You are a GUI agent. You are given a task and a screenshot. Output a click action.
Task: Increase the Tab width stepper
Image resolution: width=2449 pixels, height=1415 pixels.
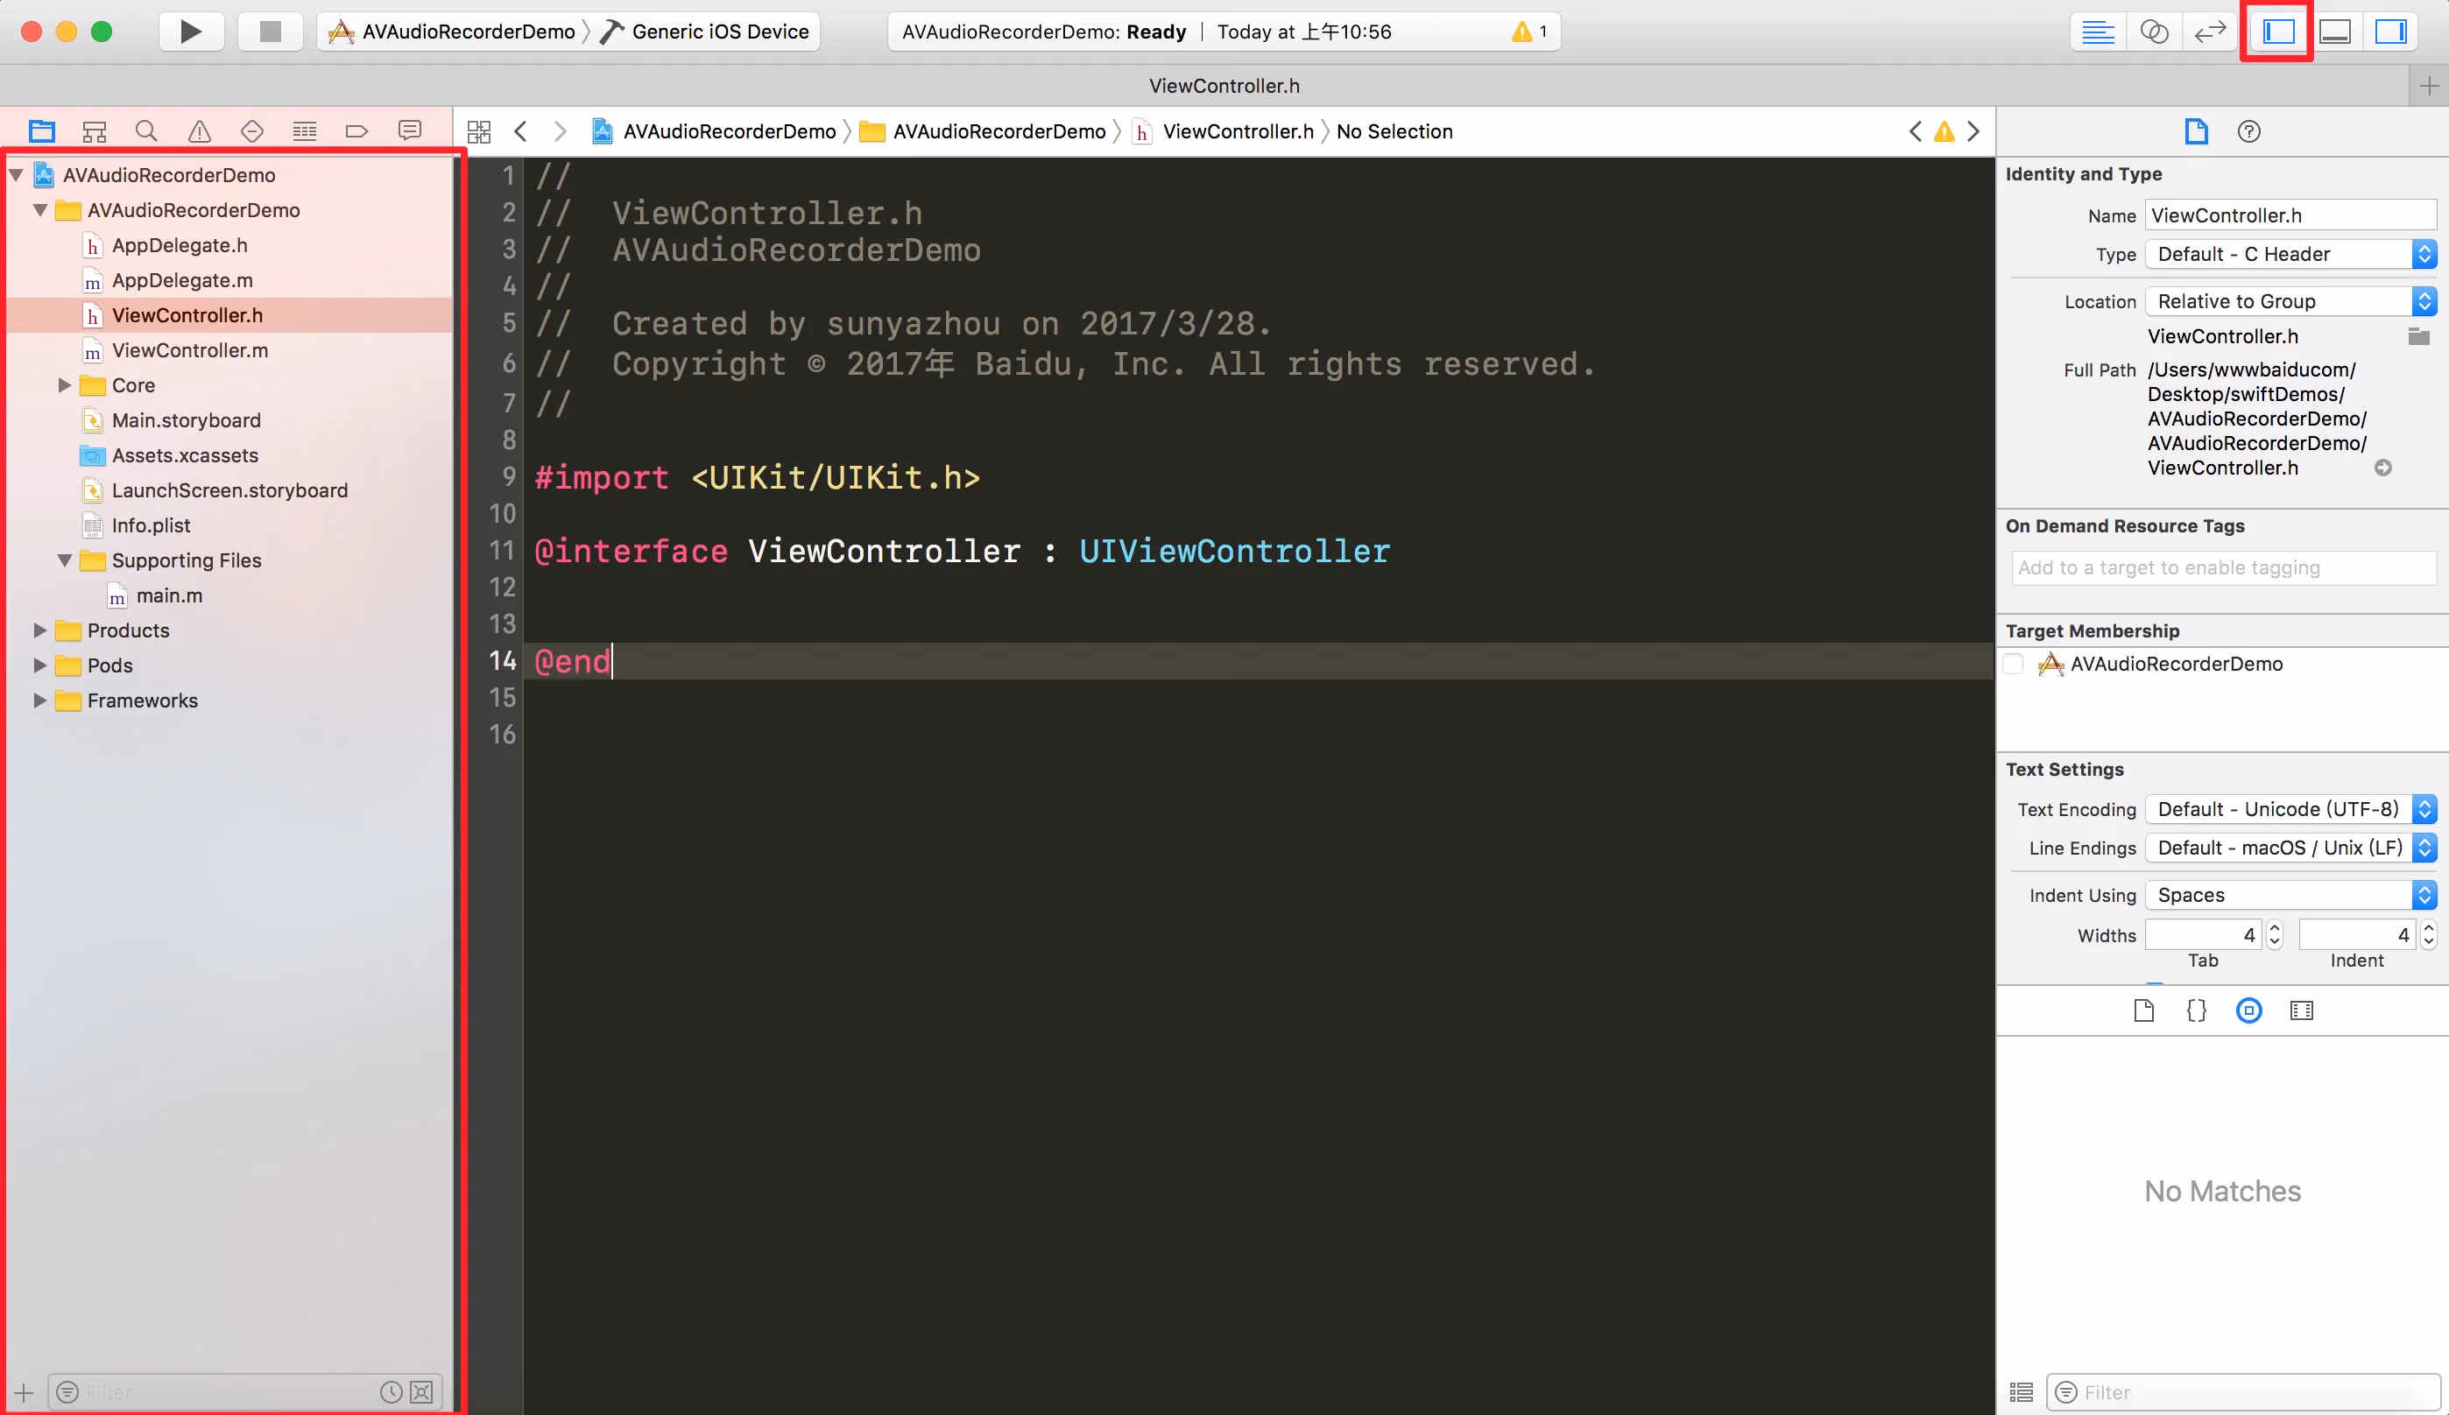tap(2274, 928)
